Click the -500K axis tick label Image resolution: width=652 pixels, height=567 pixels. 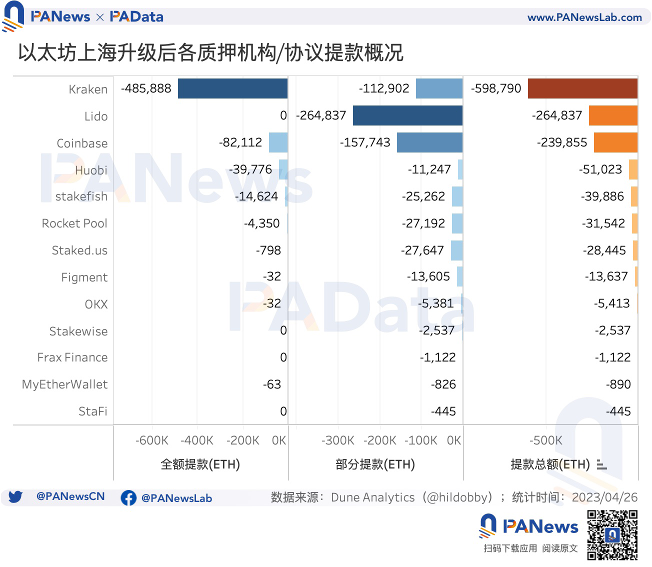coord(546,440)
